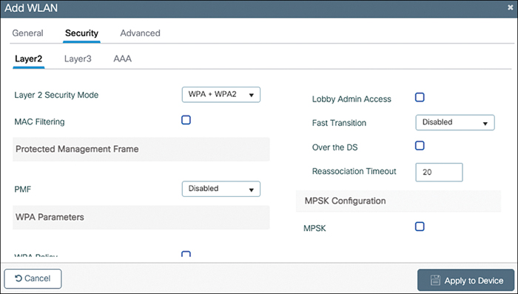
Task: Click the Reassociation Timeout field
Action: 439,172
